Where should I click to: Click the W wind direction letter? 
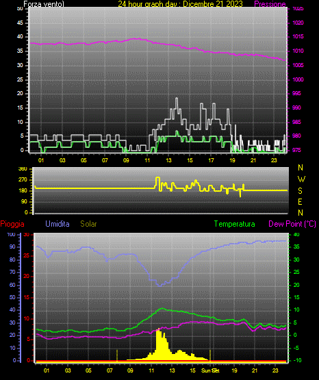click(301, 179)
